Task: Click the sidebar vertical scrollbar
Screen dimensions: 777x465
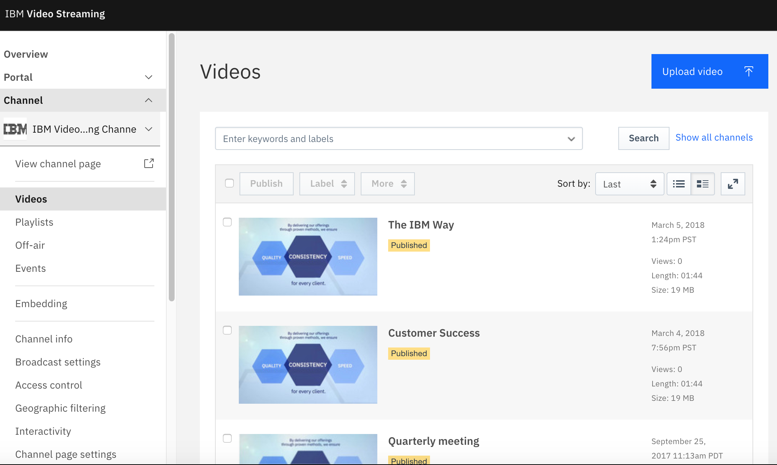Action: pos(172,167)
